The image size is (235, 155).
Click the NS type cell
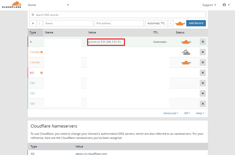tap(33, 154)
